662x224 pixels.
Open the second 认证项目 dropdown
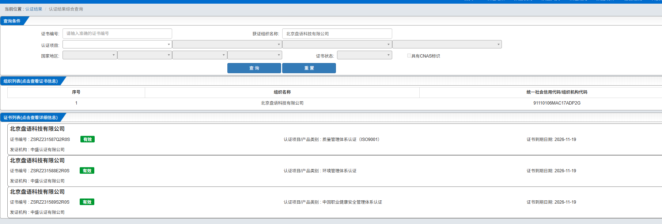[227, 44]
